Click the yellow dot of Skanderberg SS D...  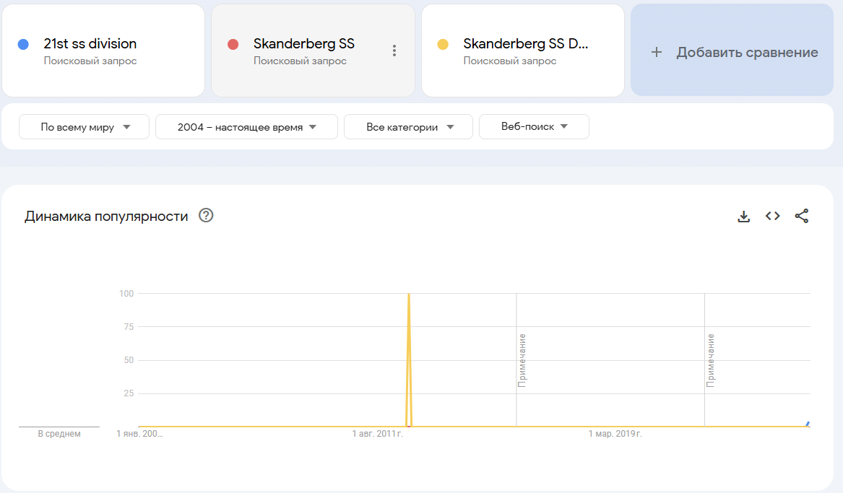[x=443, y=45]
